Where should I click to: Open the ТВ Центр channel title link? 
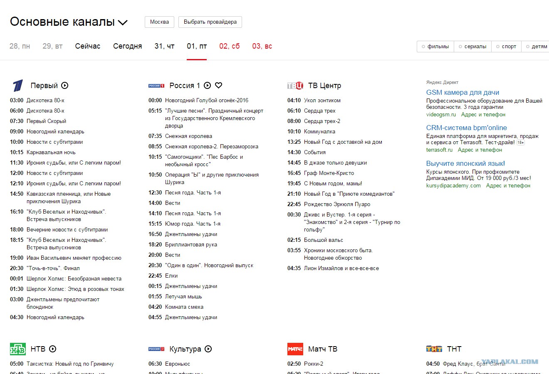324,86
